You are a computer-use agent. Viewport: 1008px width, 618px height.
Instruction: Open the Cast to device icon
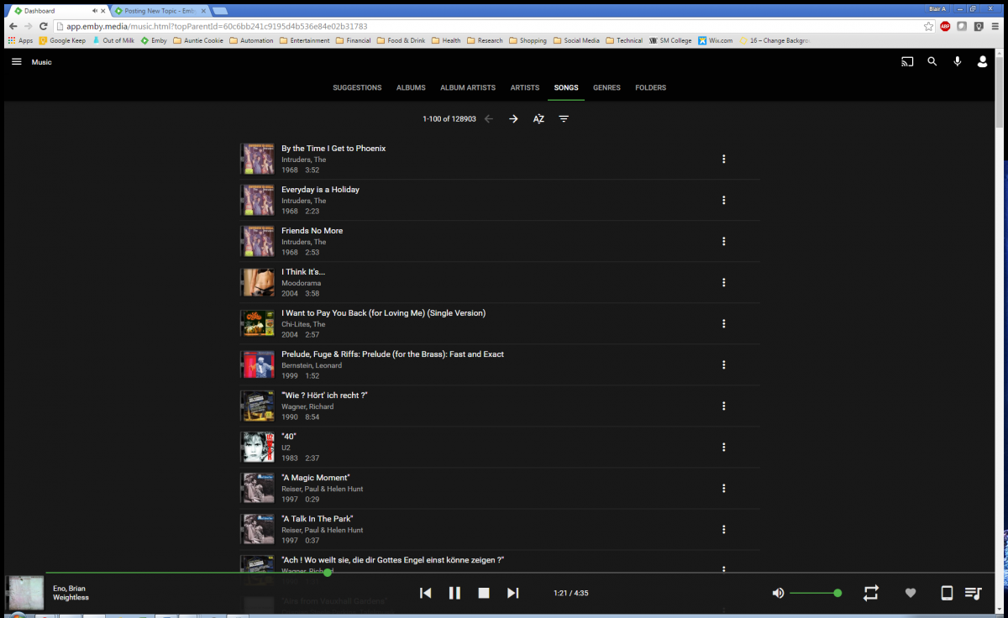[x=907, y=61]
